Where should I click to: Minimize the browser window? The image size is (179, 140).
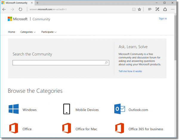coord(157,3)
